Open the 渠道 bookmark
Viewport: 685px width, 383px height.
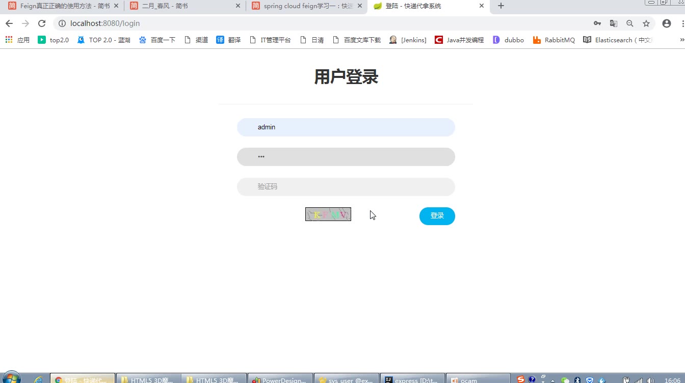(196, 40)
